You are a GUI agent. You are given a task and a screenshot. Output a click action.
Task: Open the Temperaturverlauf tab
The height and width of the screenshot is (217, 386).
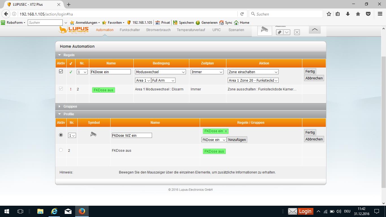click(x=191, y=30)
